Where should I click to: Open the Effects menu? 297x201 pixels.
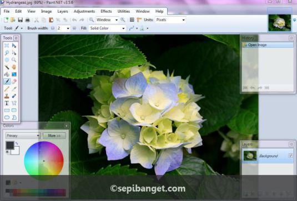pos(106,11)
